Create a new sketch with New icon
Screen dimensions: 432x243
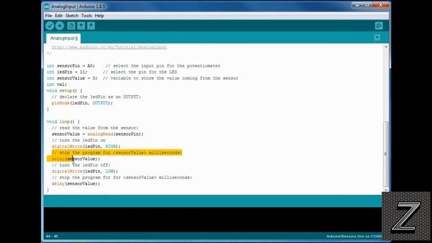pos(71,26)
